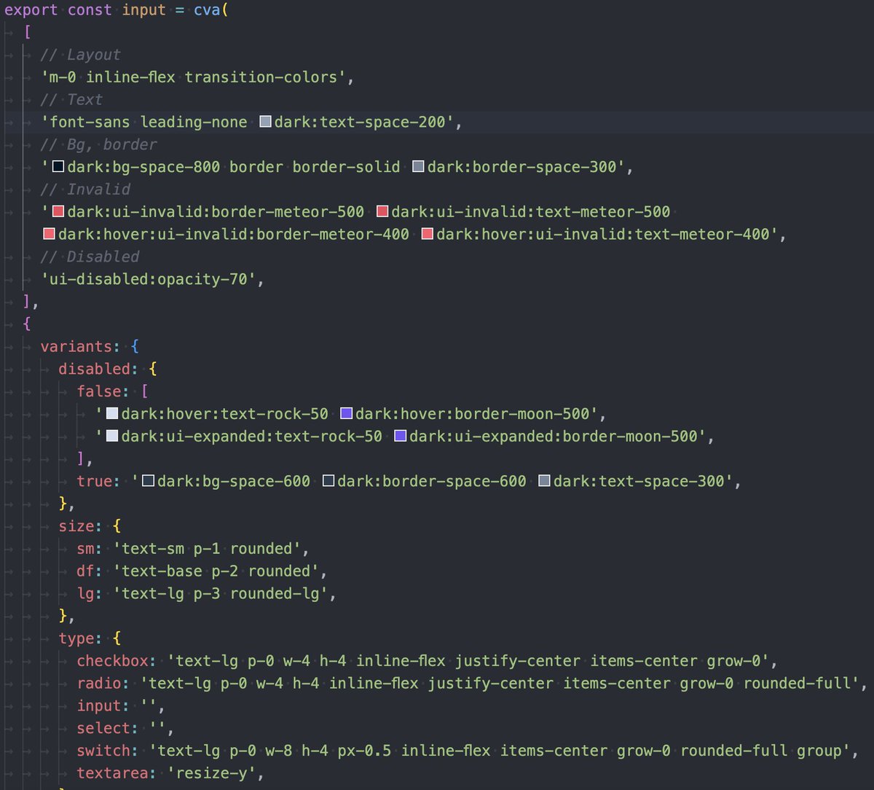Viewport: 874px width, 790px height.
Task: Click color swatch before dark:text-space-200
Action: pos(266,122)
